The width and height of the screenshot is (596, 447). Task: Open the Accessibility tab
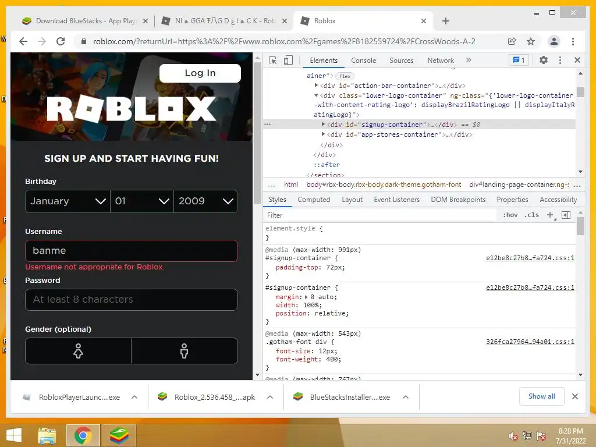558,200
